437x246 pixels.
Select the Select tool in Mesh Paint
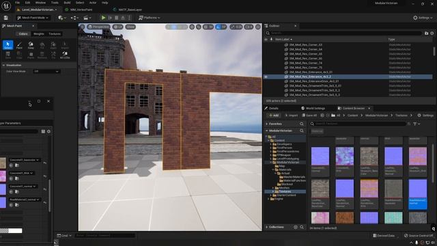[8, 45]
